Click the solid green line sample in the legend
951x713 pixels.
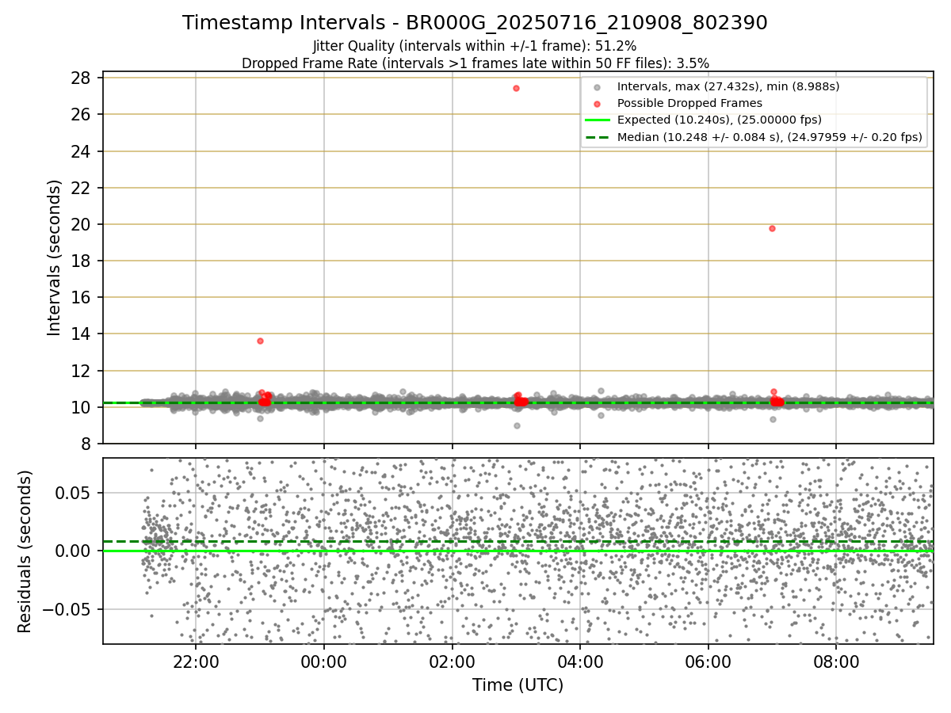point(597,120)
